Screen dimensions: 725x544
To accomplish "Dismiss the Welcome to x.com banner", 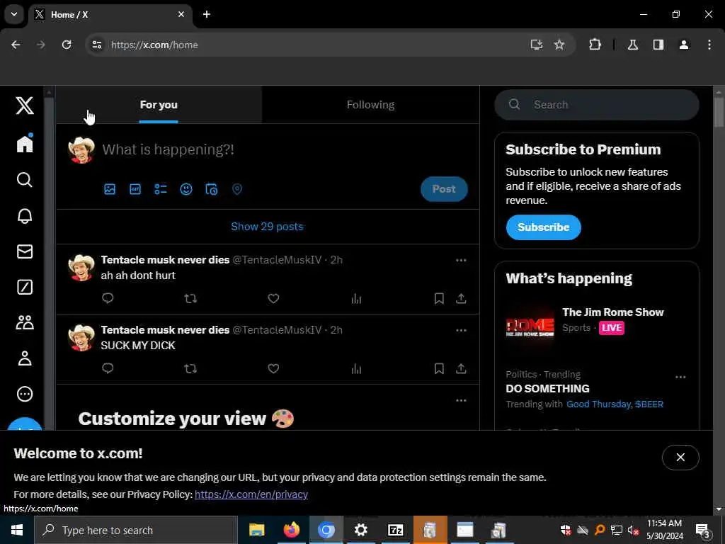I will click(x=680, y=457).
